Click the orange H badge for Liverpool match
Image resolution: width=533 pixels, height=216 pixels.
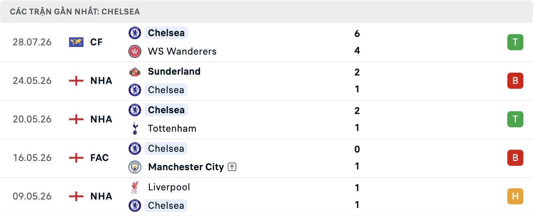point(515,196)
